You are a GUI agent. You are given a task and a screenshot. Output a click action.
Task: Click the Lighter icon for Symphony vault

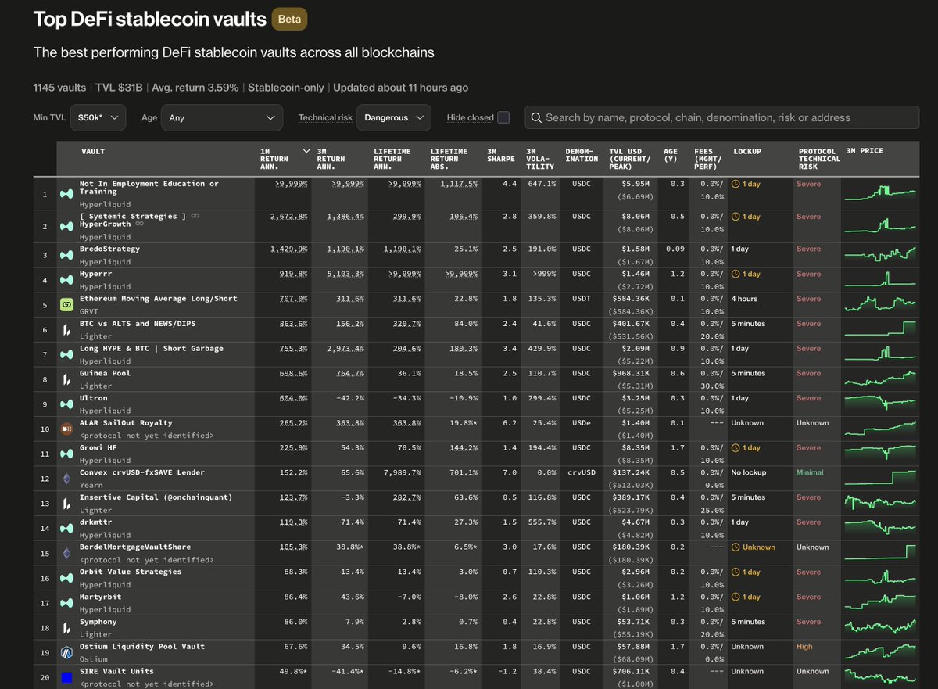click(x=67, y=628)
